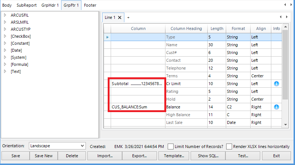Click the info icon on Cr Limit row
The width and height of the screenshot is (295, 165).
(x=276, y=84)
